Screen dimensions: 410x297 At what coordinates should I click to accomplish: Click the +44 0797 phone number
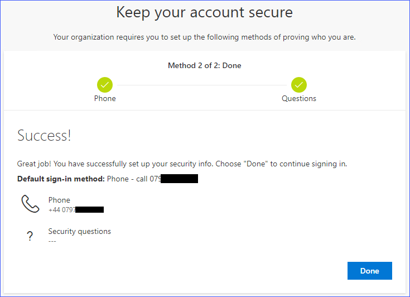click(62, 209)
